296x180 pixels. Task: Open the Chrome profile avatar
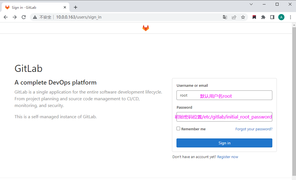pyautogui.click(x=281, y=17)
